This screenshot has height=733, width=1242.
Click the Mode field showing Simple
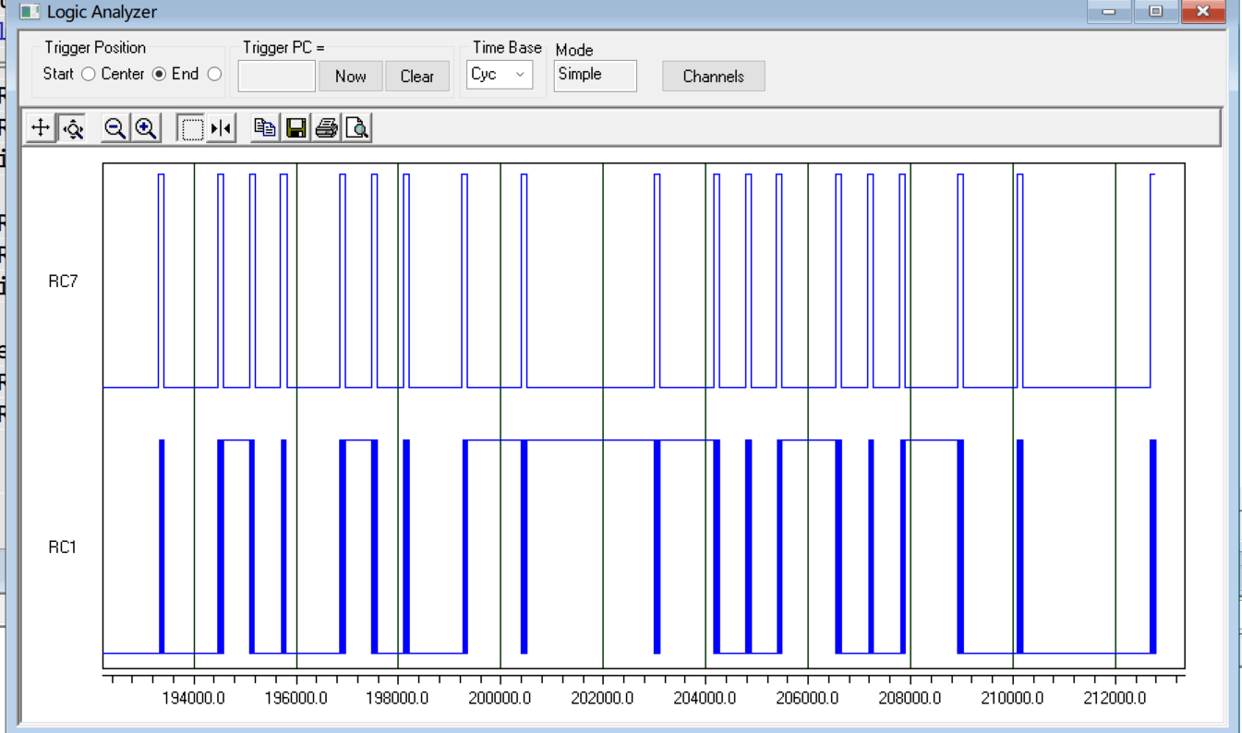pos(595,75)
